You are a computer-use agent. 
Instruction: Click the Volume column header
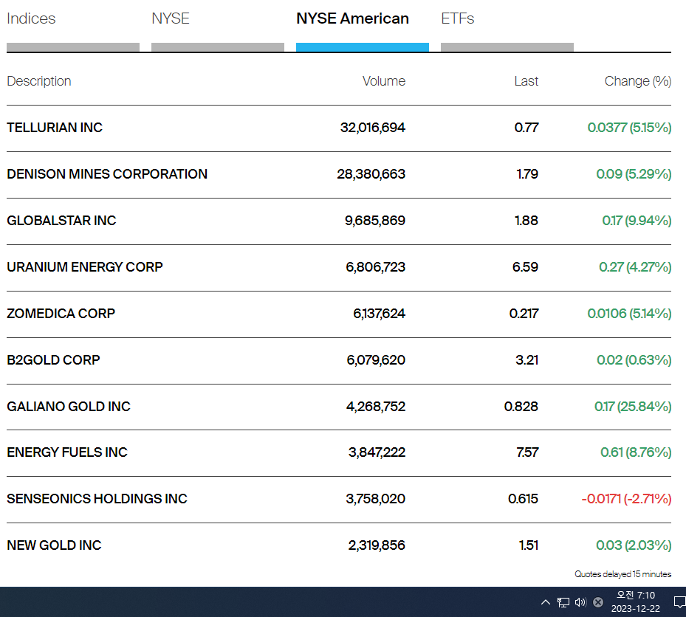coord(384,81)
